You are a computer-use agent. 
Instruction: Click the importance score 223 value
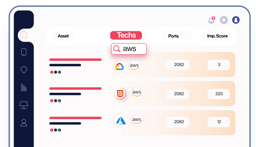219,94
